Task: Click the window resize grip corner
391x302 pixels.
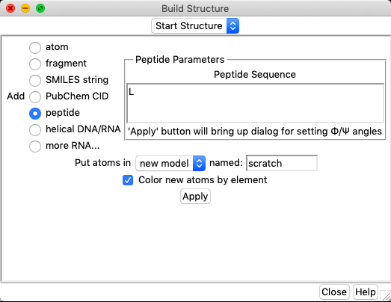Action: [x=386, y=296]
